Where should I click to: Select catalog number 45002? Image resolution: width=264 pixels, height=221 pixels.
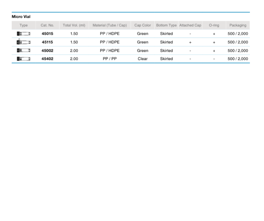(47, 51)
